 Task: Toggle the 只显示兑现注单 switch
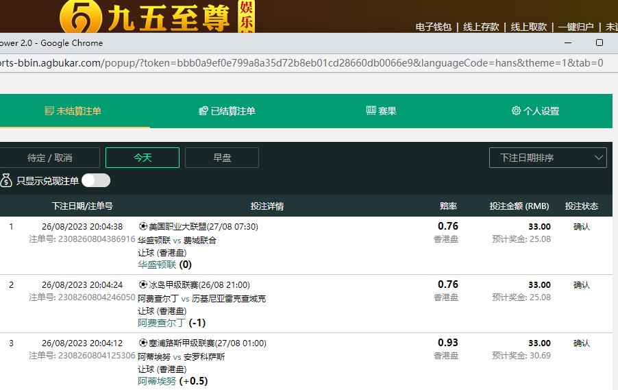point(96,181)
